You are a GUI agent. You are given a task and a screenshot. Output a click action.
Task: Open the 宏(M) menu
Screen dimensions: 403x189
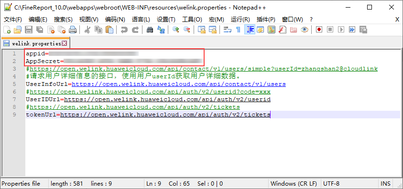[x=217, y=20]
